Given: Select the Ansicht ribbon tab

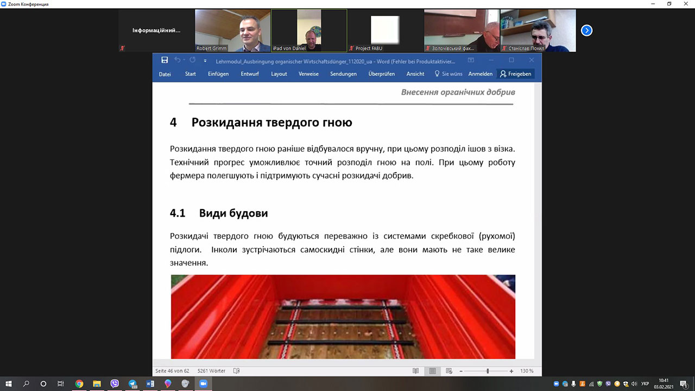Looking at the screenshot, I should click(x=415, y=74).
